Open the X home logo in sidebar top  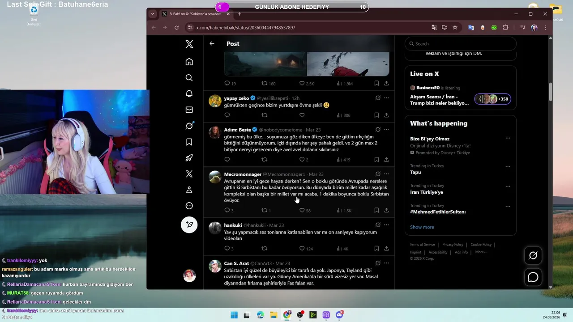[x=189, y=44]
